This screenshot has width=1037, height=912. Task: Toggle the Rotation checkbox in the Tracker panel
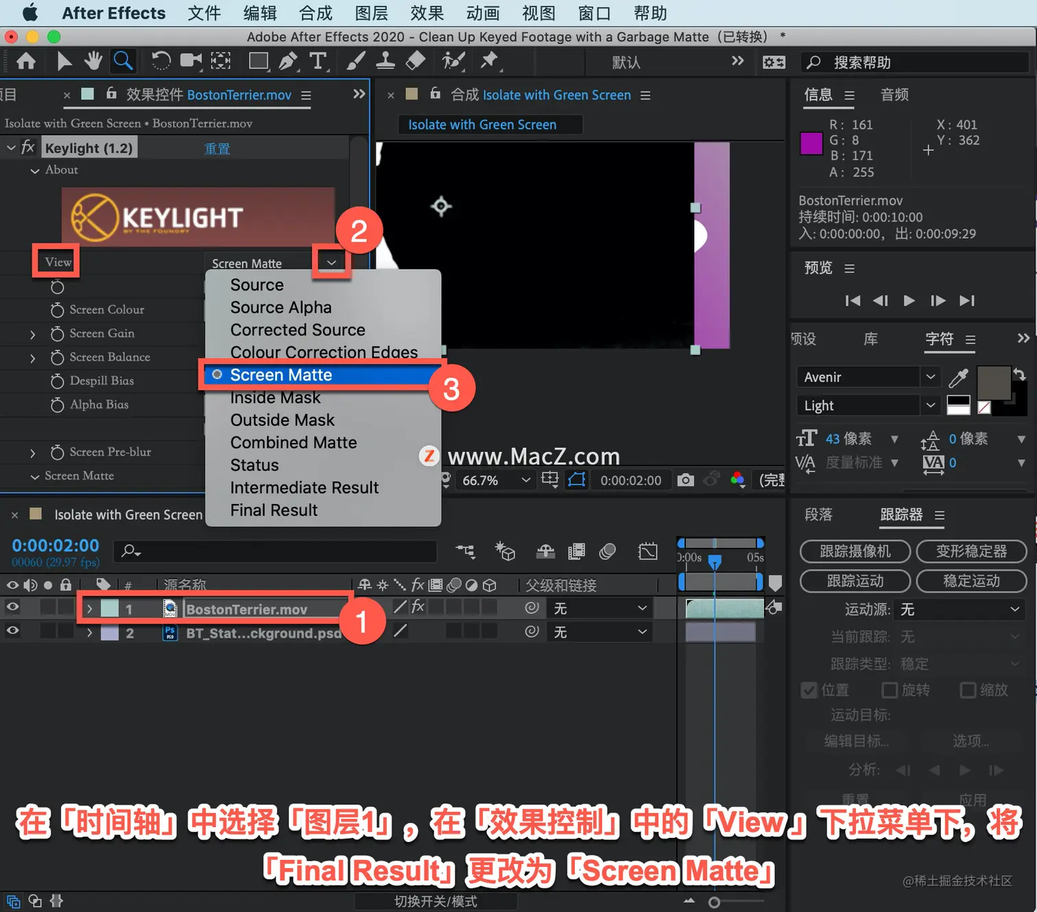[x=889, y=690]
